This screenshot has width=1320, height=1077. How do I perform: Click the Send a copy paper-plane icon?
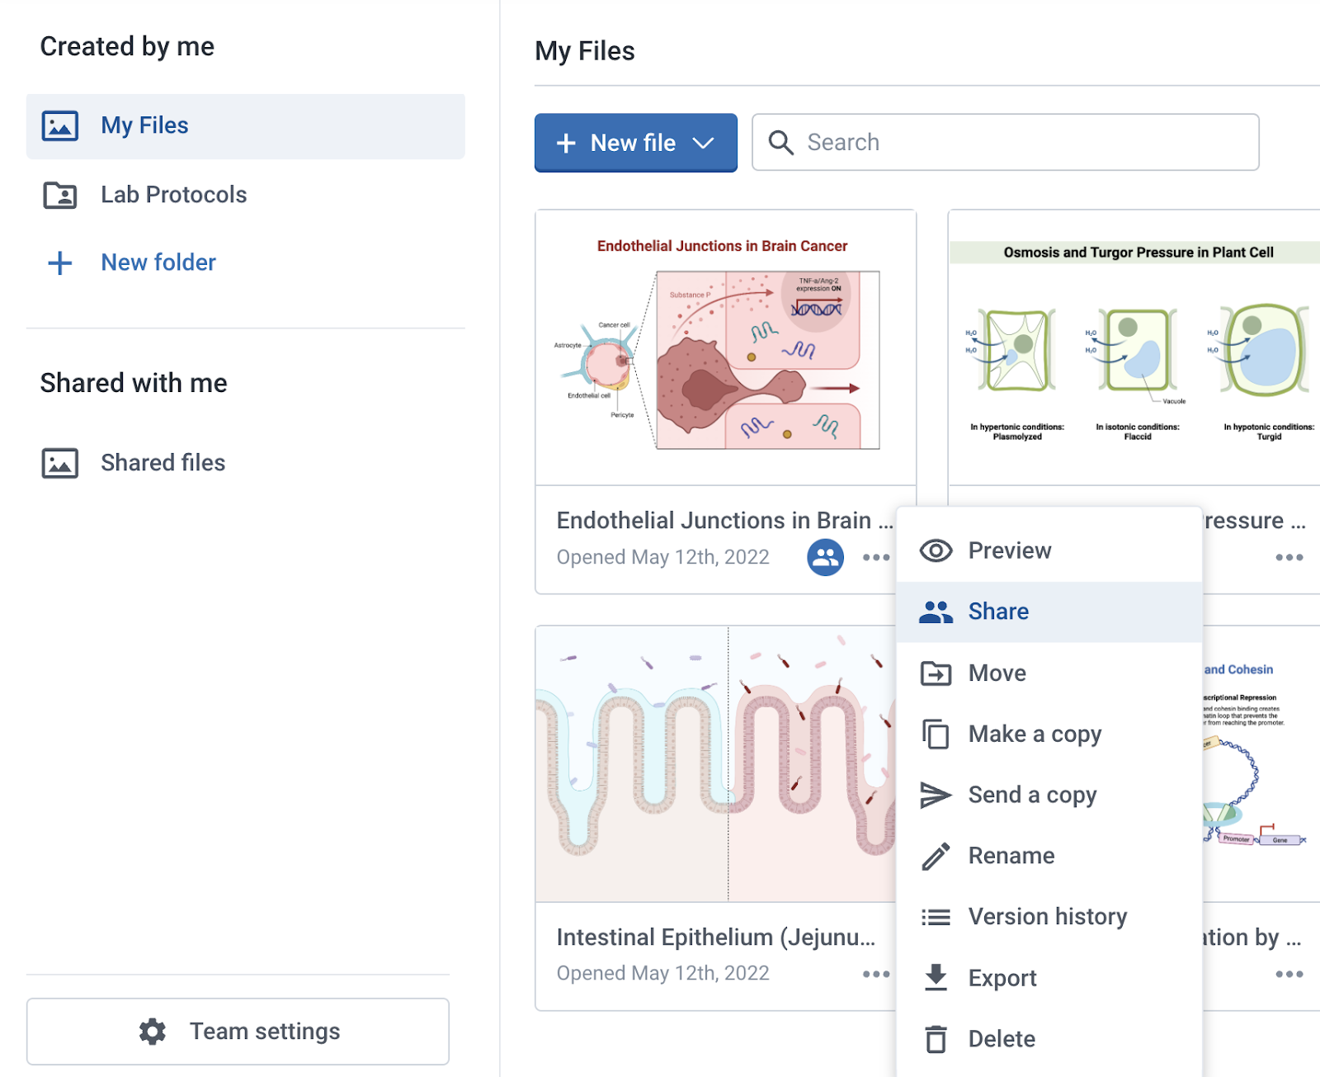coord(936,794)
